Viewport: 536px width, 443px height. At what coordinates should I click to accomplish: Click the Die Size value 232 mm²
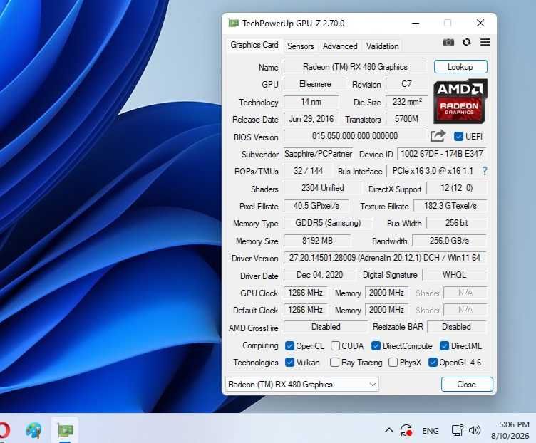(x=407, y=102)
